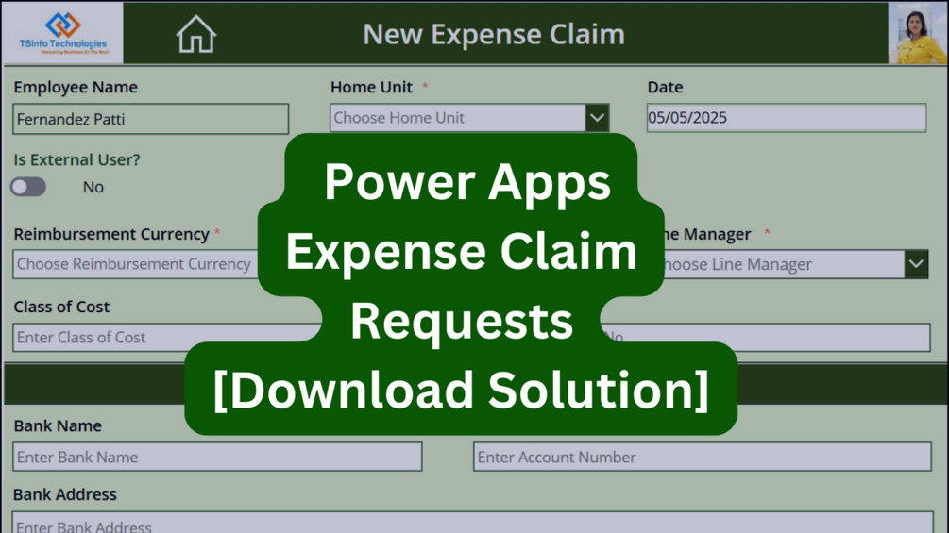Image resolution: width=949 pixels, height=533 pixels.
Task: Click the Enter Account Number field
Action: [702, 457]
